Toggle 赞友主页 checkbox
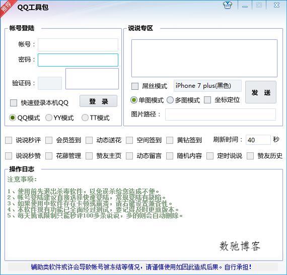 (x=89, y=156)
